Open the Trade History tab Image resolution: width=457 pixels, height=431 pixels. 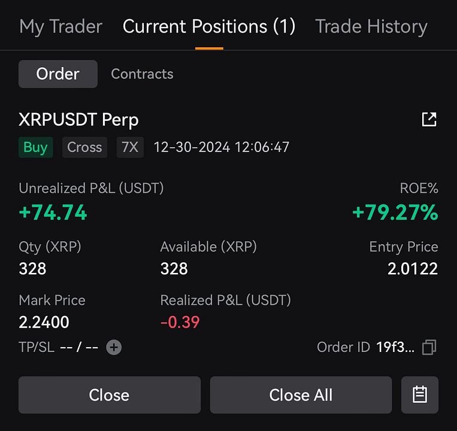(x=371, y=26)
